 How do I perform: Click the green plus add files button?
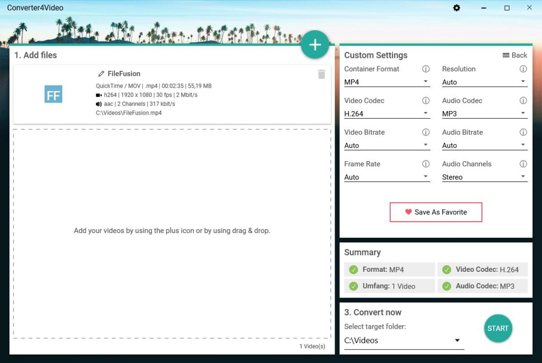[315, 45]
